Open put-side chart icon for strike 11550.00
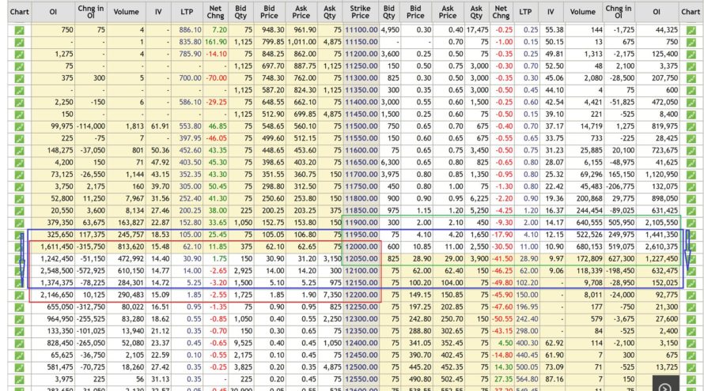 [x=691, y=138]
